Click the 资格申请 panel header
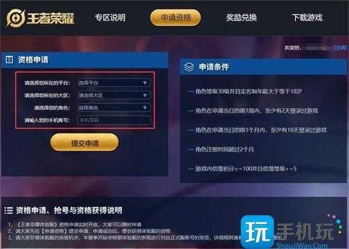The height and width of the screenshot is (249, 349). 84,60
